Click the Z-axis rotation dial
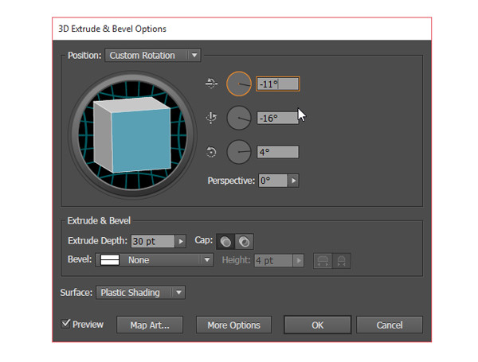 click(x=239, y=151)
